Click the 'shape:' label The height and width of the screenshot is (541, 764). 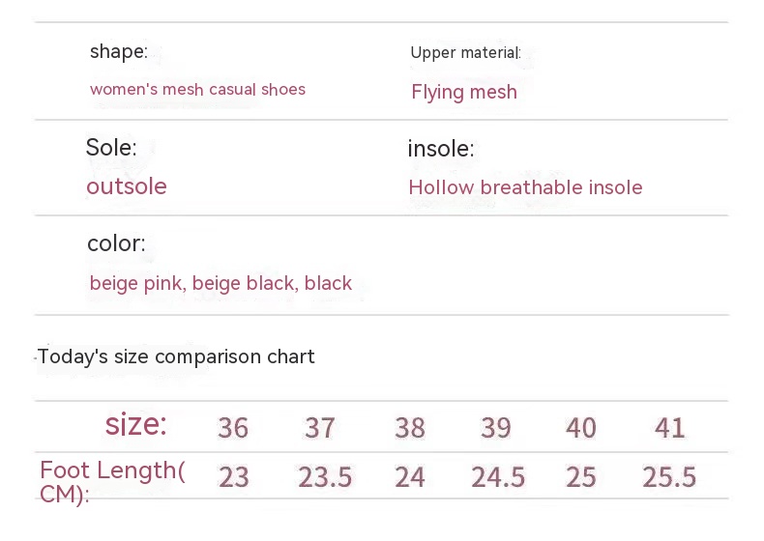(x=119, y=51)
